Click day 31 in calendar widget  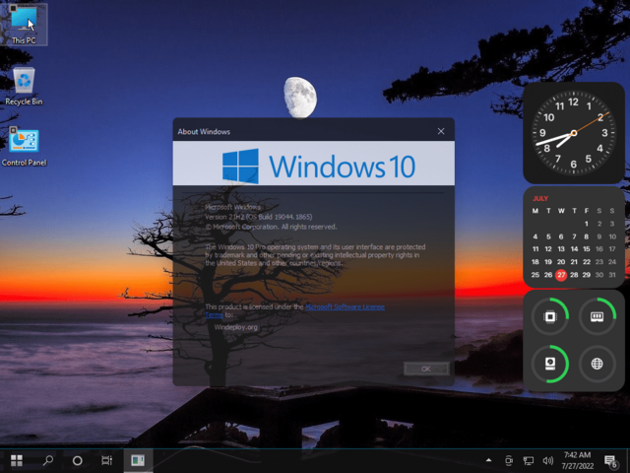pos(612,275)
